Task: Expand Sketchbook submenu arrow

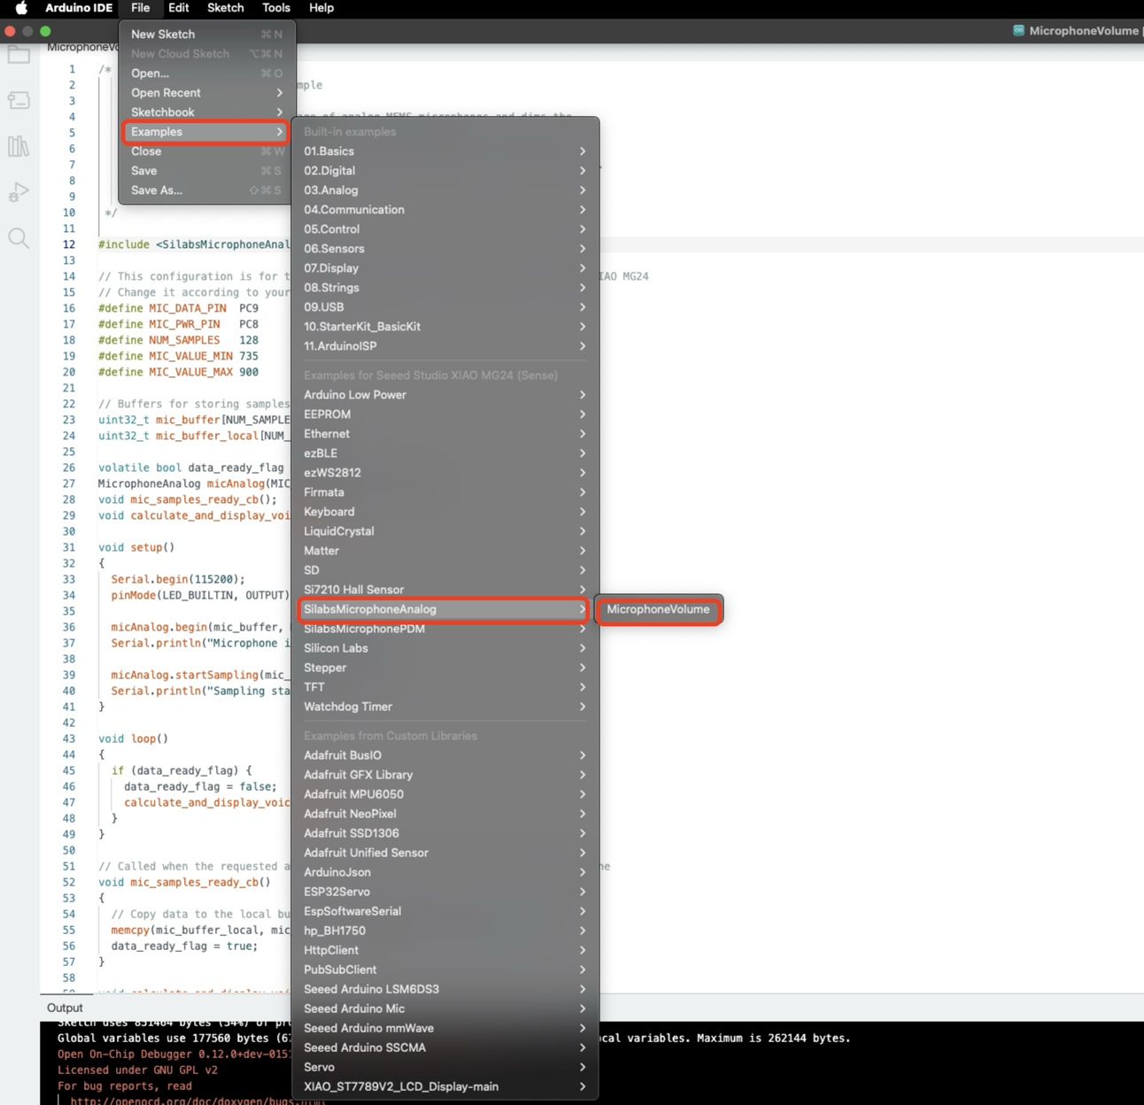Action: pos(280,112)
